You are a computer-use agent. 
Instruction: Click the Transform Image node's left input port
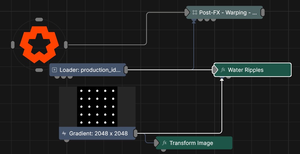pos(157,143)
